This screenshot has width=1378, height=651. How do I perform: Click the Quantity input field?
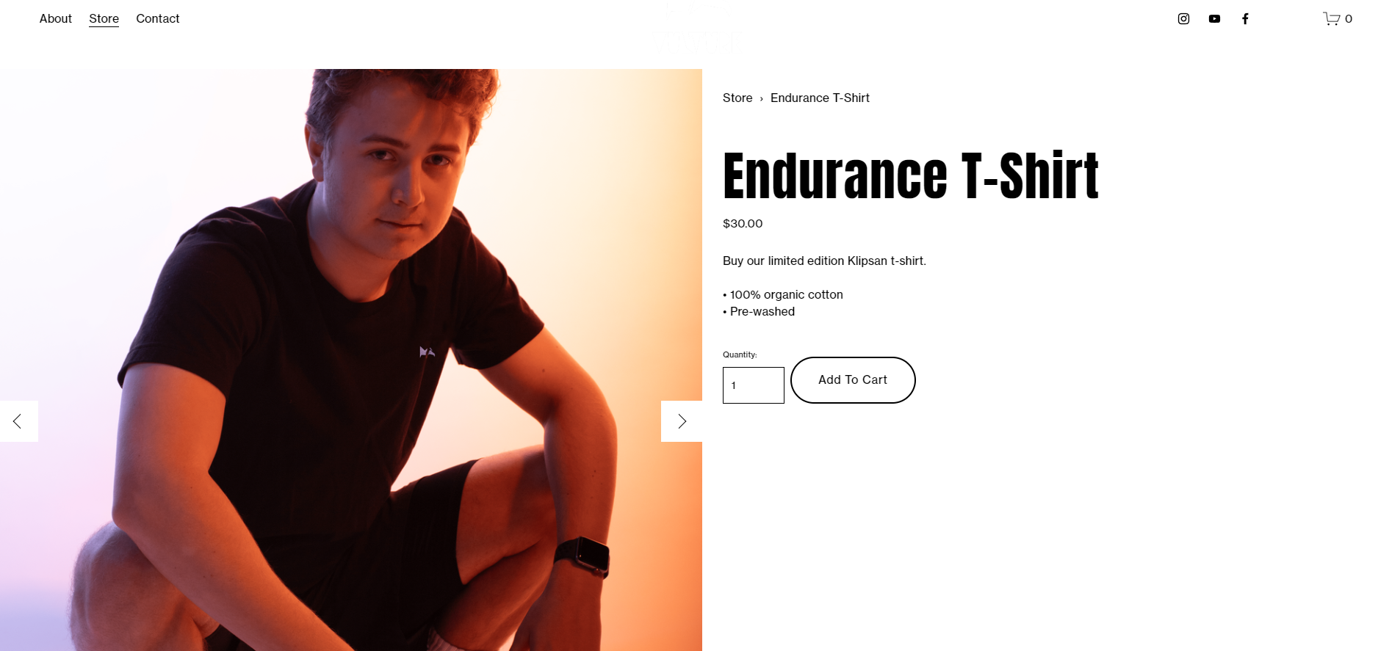pyautogui.click(x=754, y=385)
